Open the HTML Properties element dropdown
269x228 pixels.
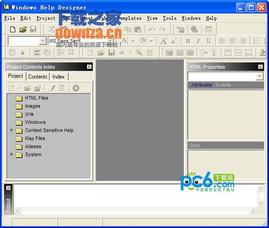point(260,76)
